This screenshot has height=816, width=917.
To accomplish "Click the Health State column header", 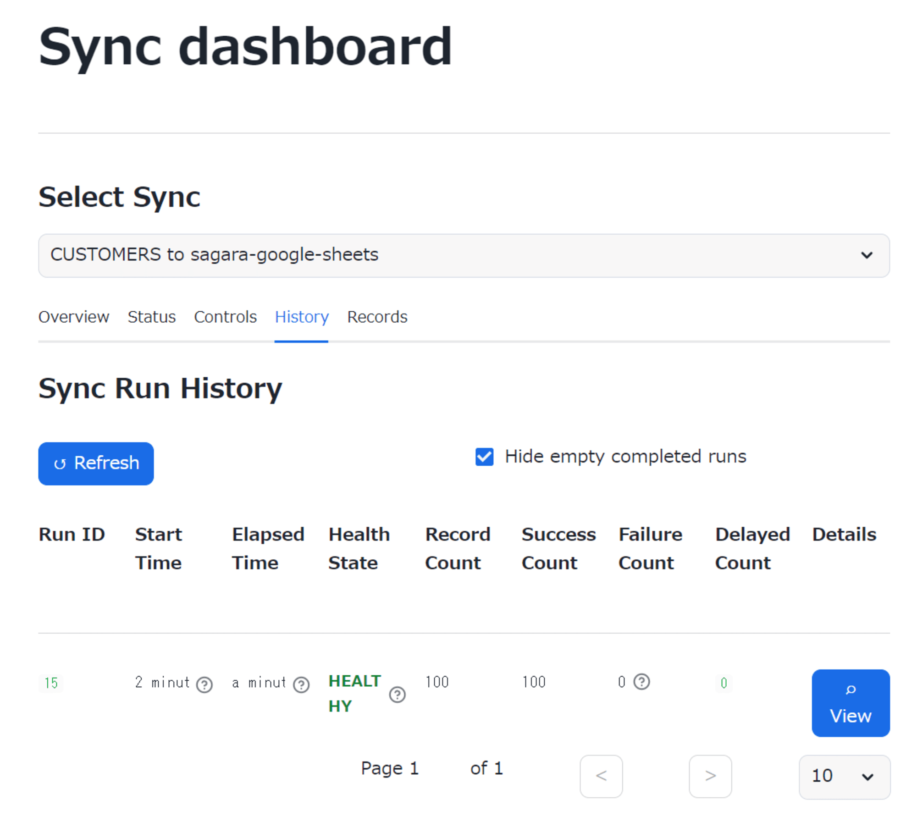I will click(x=359, y=549).
